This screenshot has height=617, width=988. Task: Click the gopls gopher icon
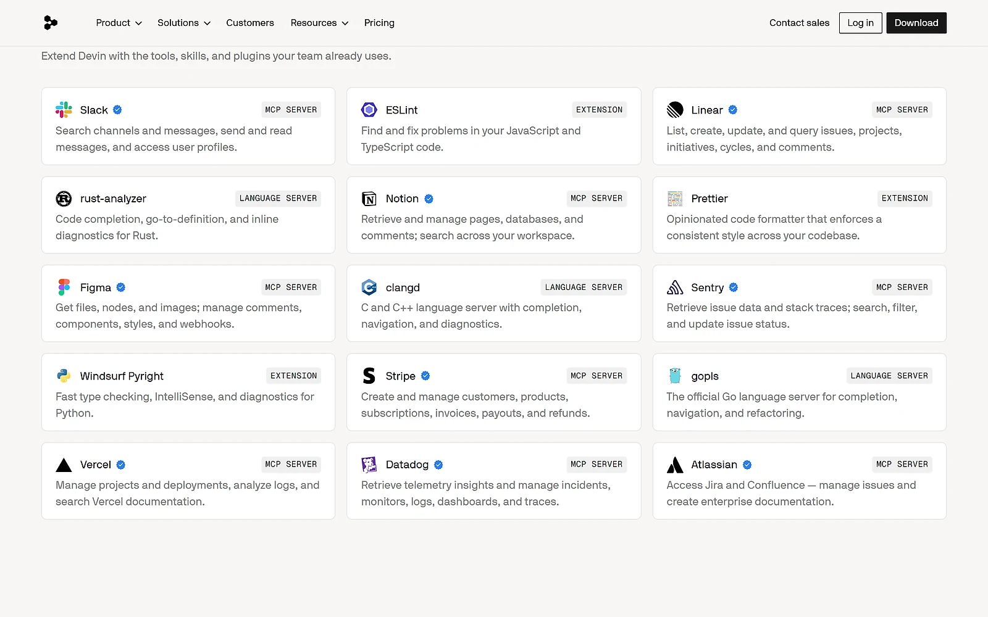point(675,376)
